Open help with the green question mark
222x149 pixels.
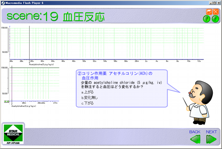(x=206, y=19)
